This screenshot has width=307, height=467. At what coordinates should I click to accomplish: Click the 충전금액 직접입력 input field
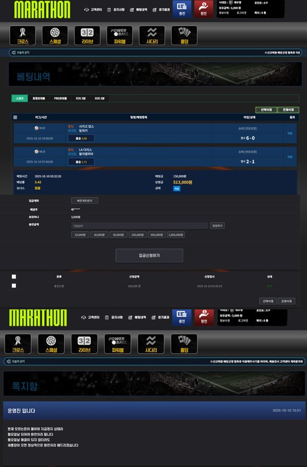click(140, 226)
